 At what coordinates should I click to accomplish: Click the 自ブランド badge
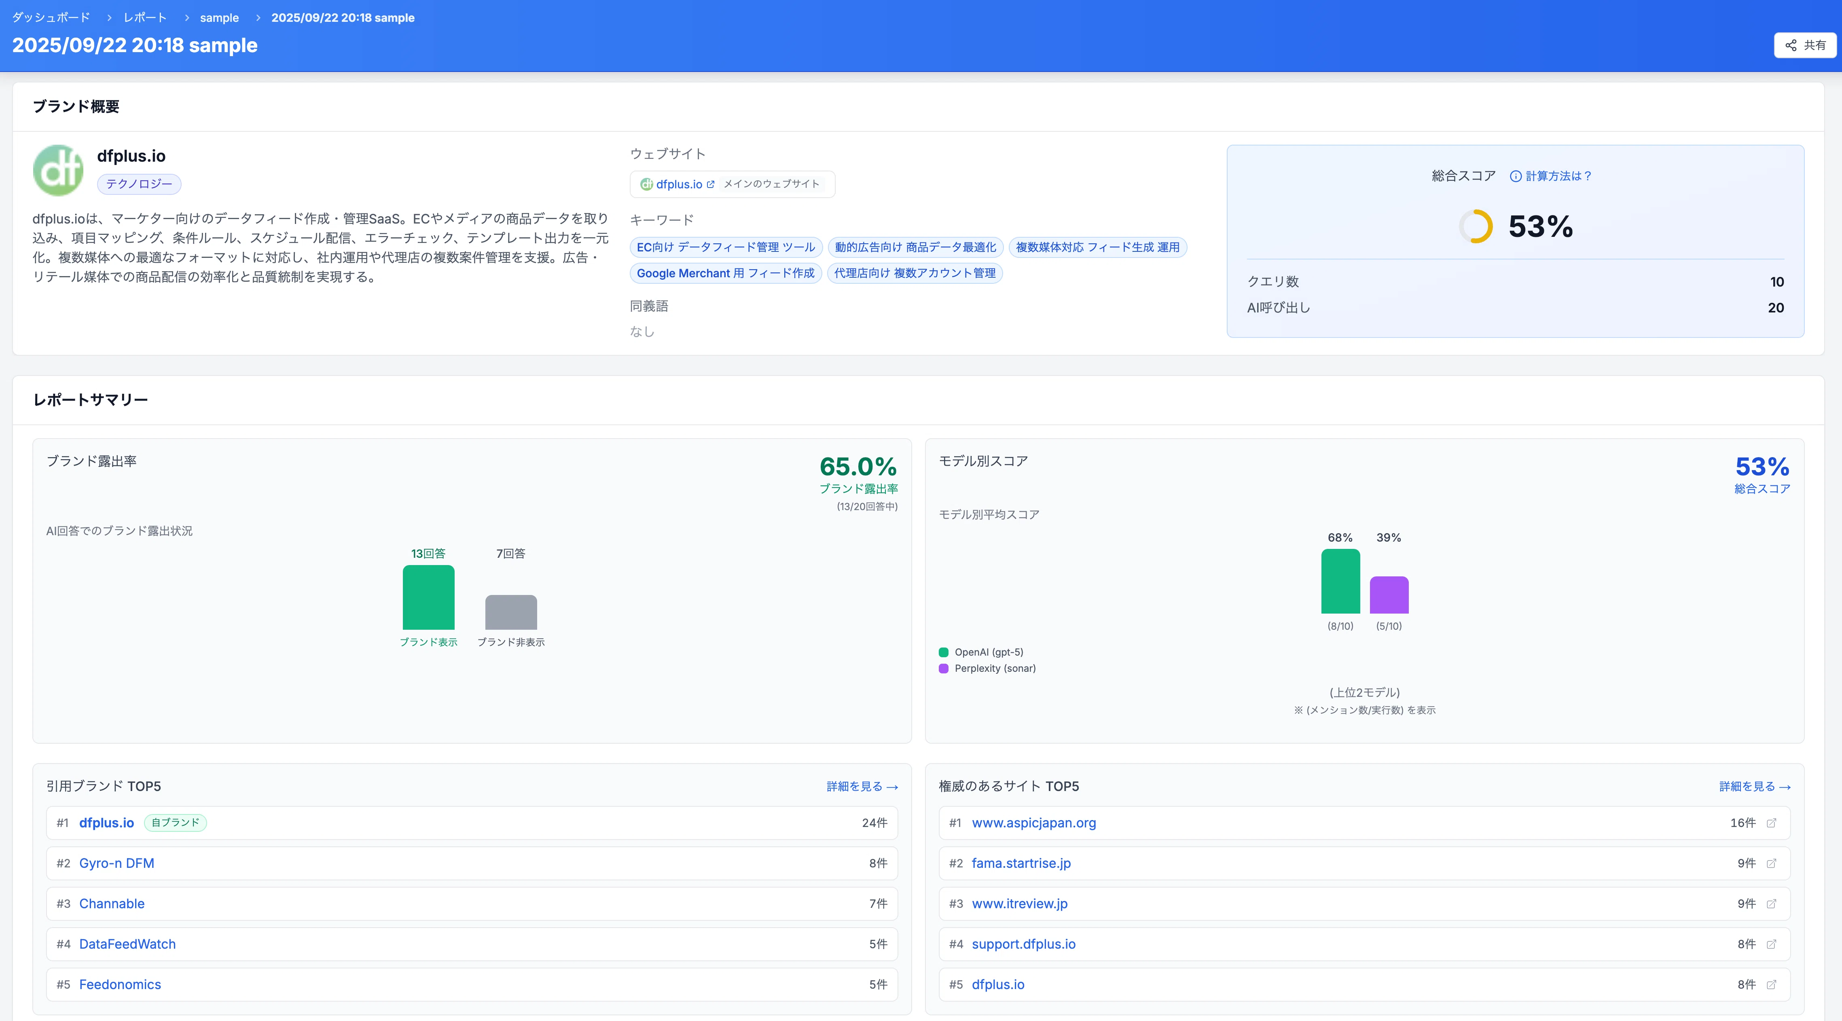click(175, 823)
